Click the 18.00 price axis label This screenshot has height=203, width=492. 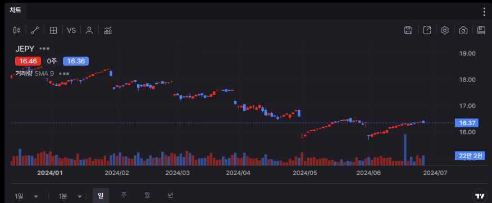pos(467,80)
